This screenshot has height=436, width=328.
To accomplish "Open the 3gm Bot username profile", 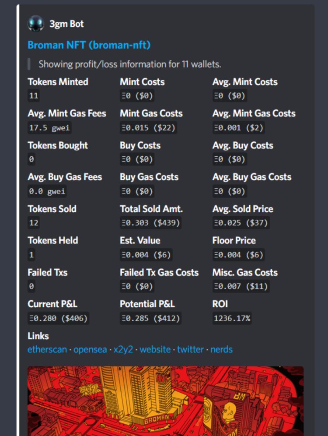I will [66, 24].
